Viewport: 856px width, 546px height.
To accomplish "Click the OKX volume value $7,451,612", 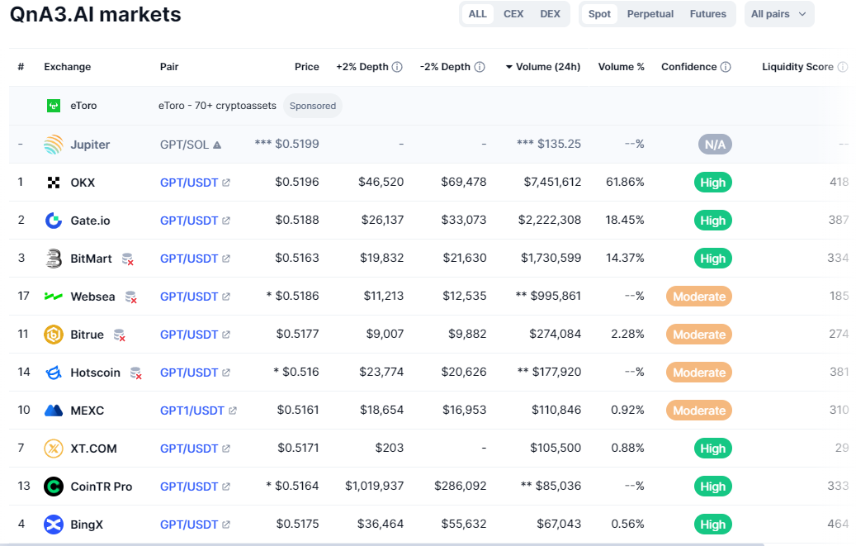I will click(x=552, y=182).
